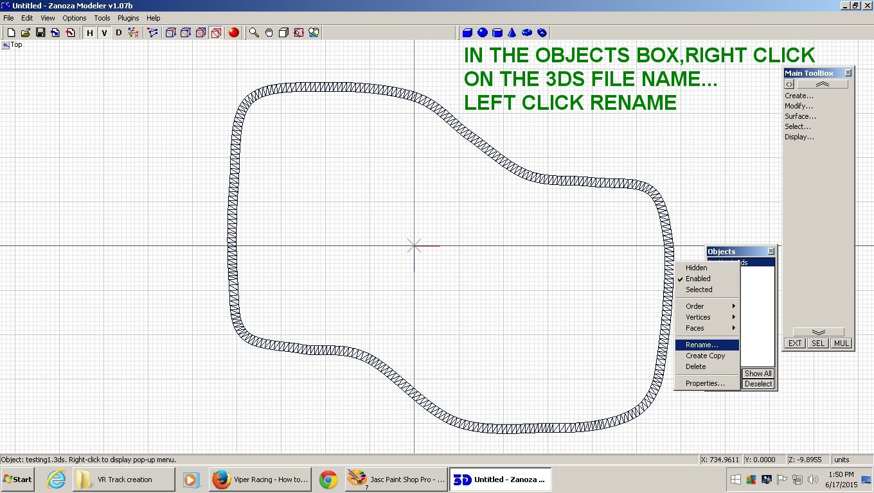Viewport: 874px width, 493px height.
Task: Open the red sphere materials icon
Action: click(x=234, y=33)
